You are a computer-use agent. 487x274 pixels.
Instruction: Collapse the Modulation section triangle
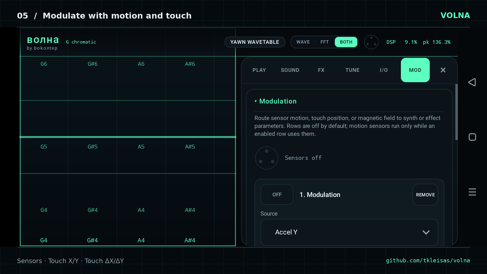pyautogui.click(x=256, y=101)
